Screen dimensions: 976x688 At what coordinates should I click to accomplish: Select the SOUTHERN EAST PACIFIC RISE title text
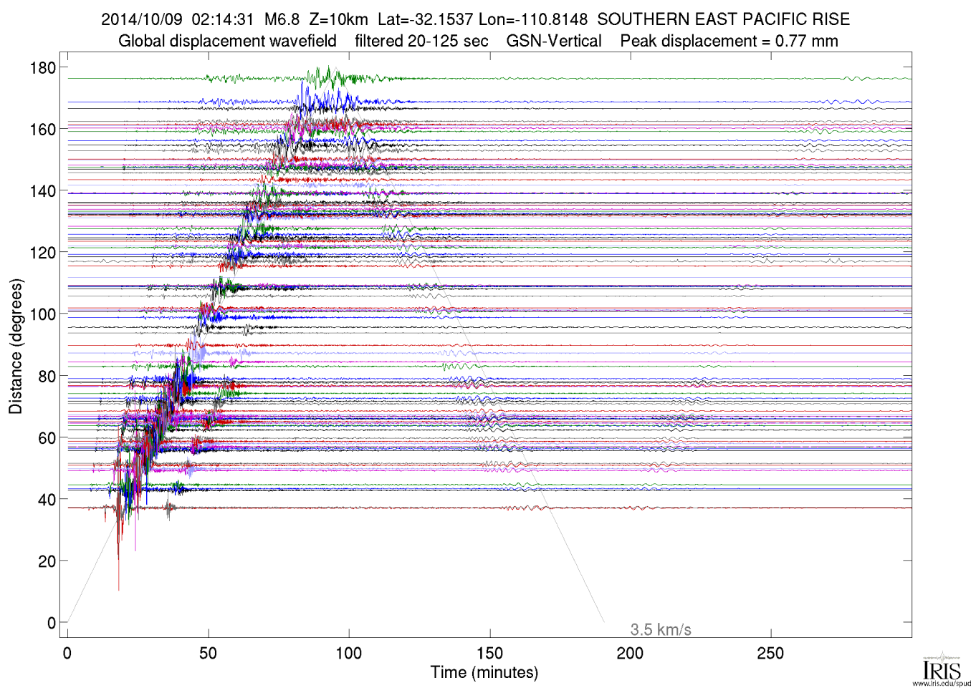point(723,19)
